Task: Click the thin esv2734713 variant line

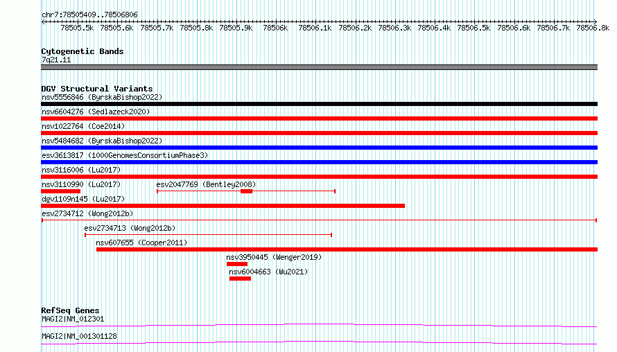Action: point(209,235)
